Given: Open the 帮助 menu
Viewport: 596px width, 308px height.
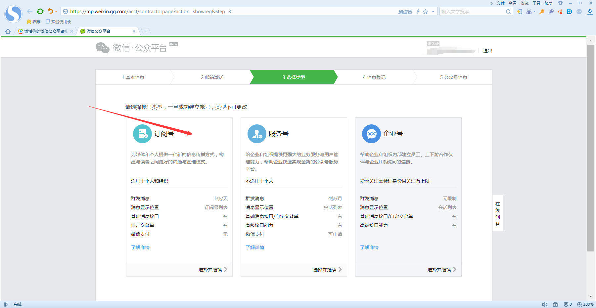Looking at the screenshot, I should 548,3.
